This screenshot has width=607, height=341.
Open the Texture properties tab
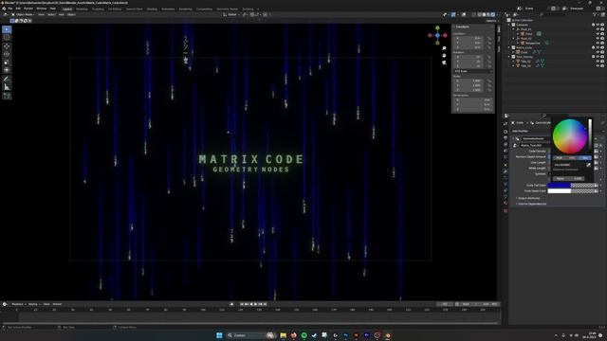(x=506, y=210)
